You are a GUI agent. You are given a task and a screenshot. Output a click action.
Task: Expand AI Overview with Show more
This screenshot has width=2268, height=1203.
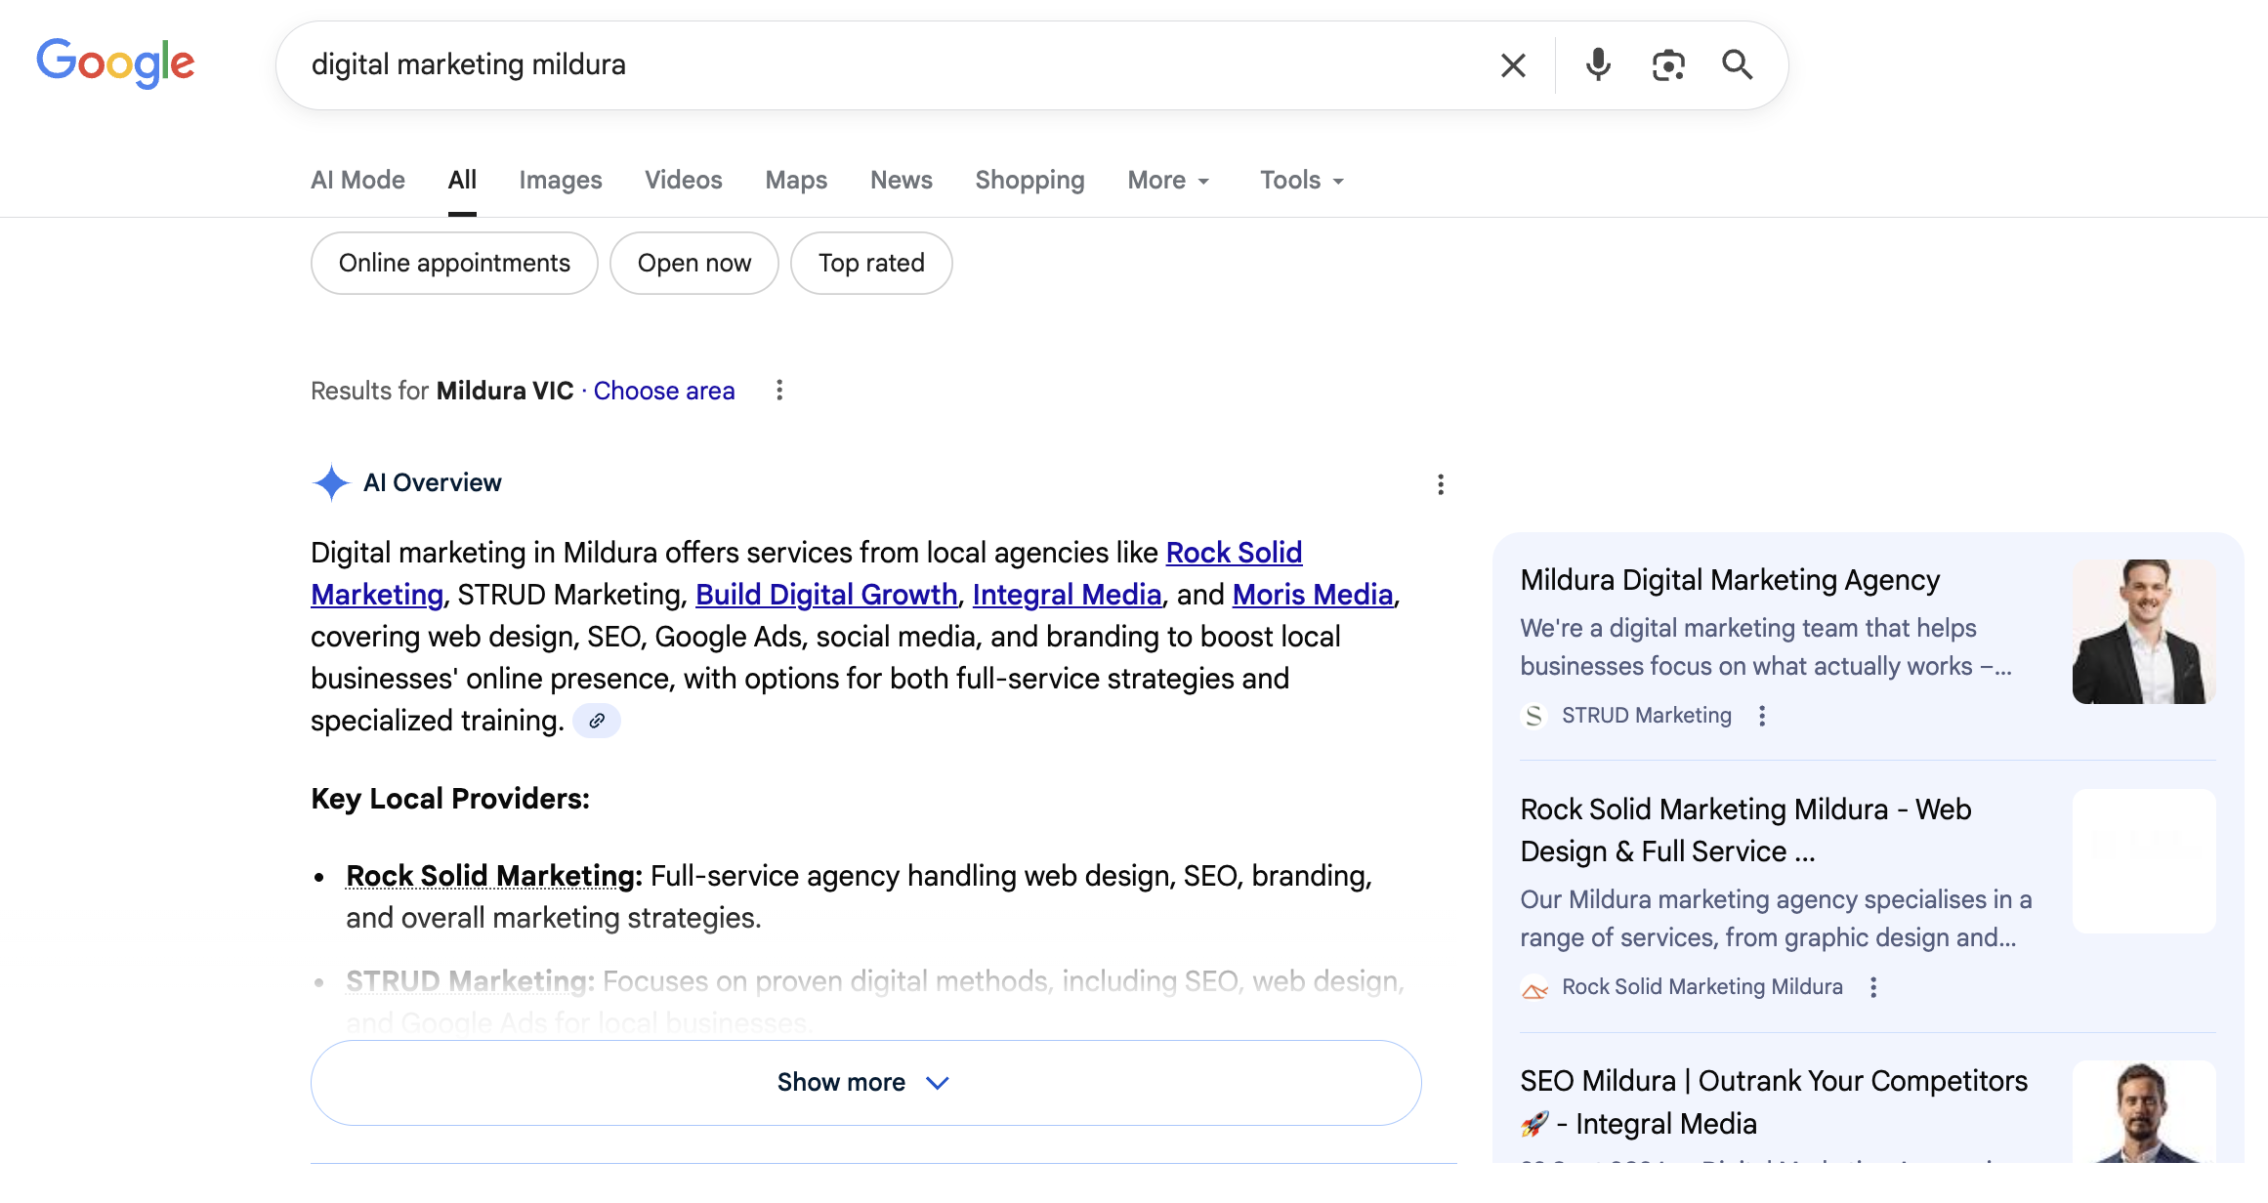tap(865, 1082)
